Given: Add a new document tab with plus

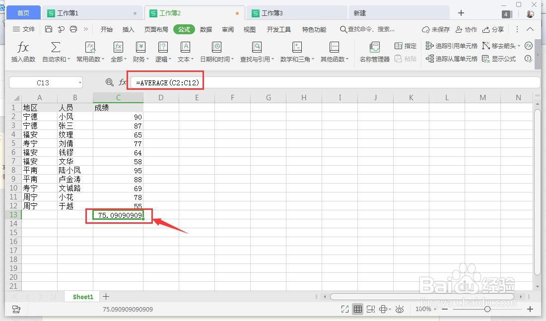Looking at the screenshot, I should pyautogui.click(x=461, y=13).
